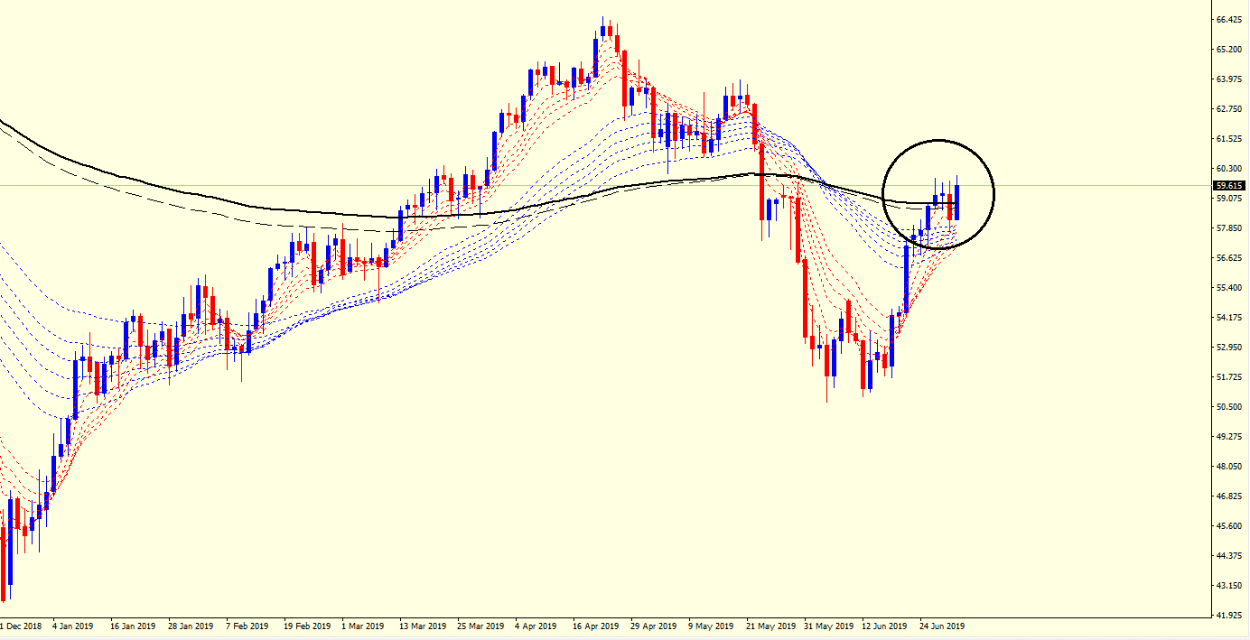The width and height of the screenshot is (1250, 640).
Task: Click the 55.400 price axis label
Action: point(1228,287)
